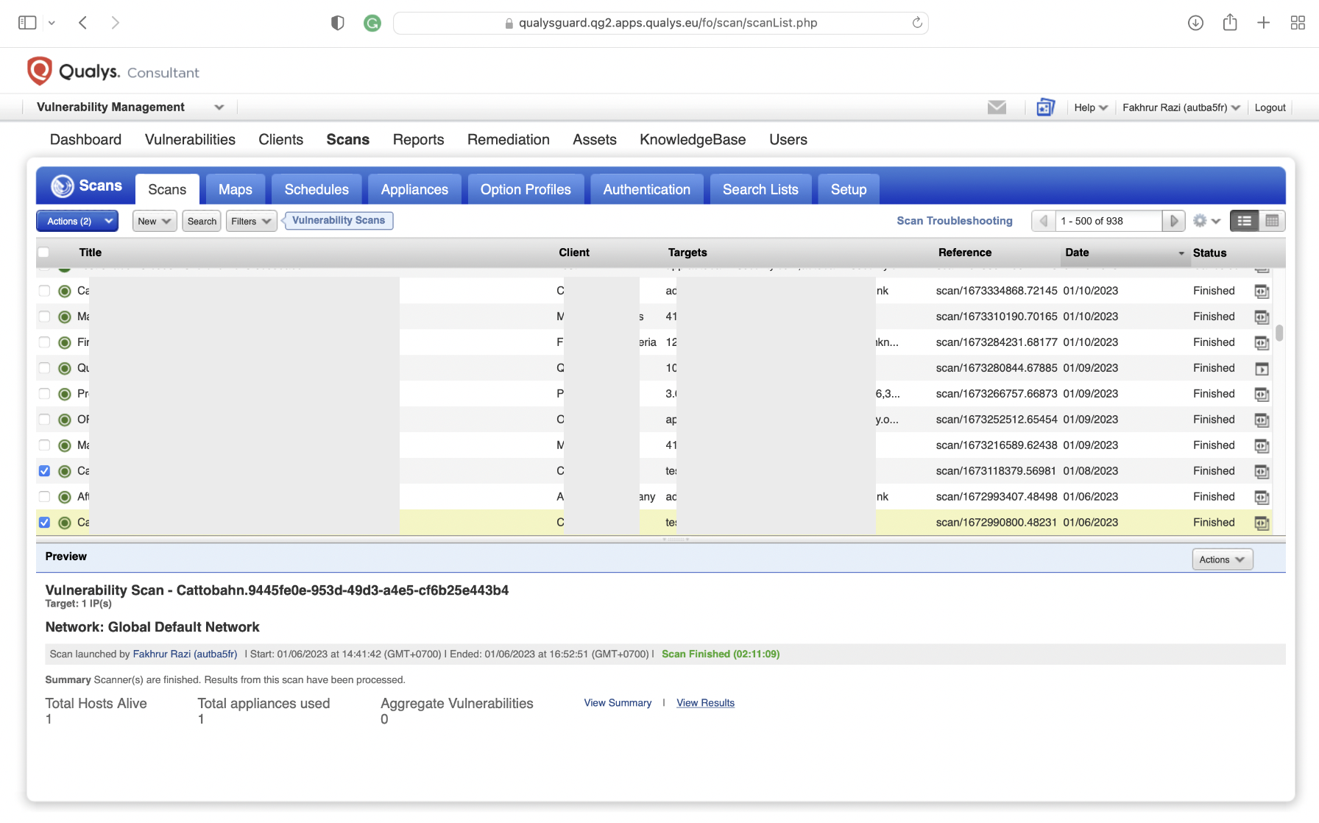Click the View Summary link
Viewport: 1319px width, 823px height.
(x=618, y=703)
